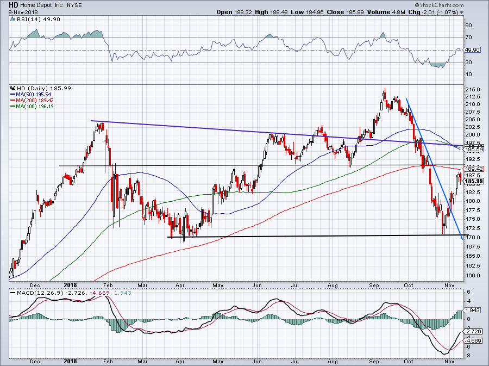Click the -4.669 value in MACD legend
This screenshot has height=366, width=489.
tap(100, 293)
